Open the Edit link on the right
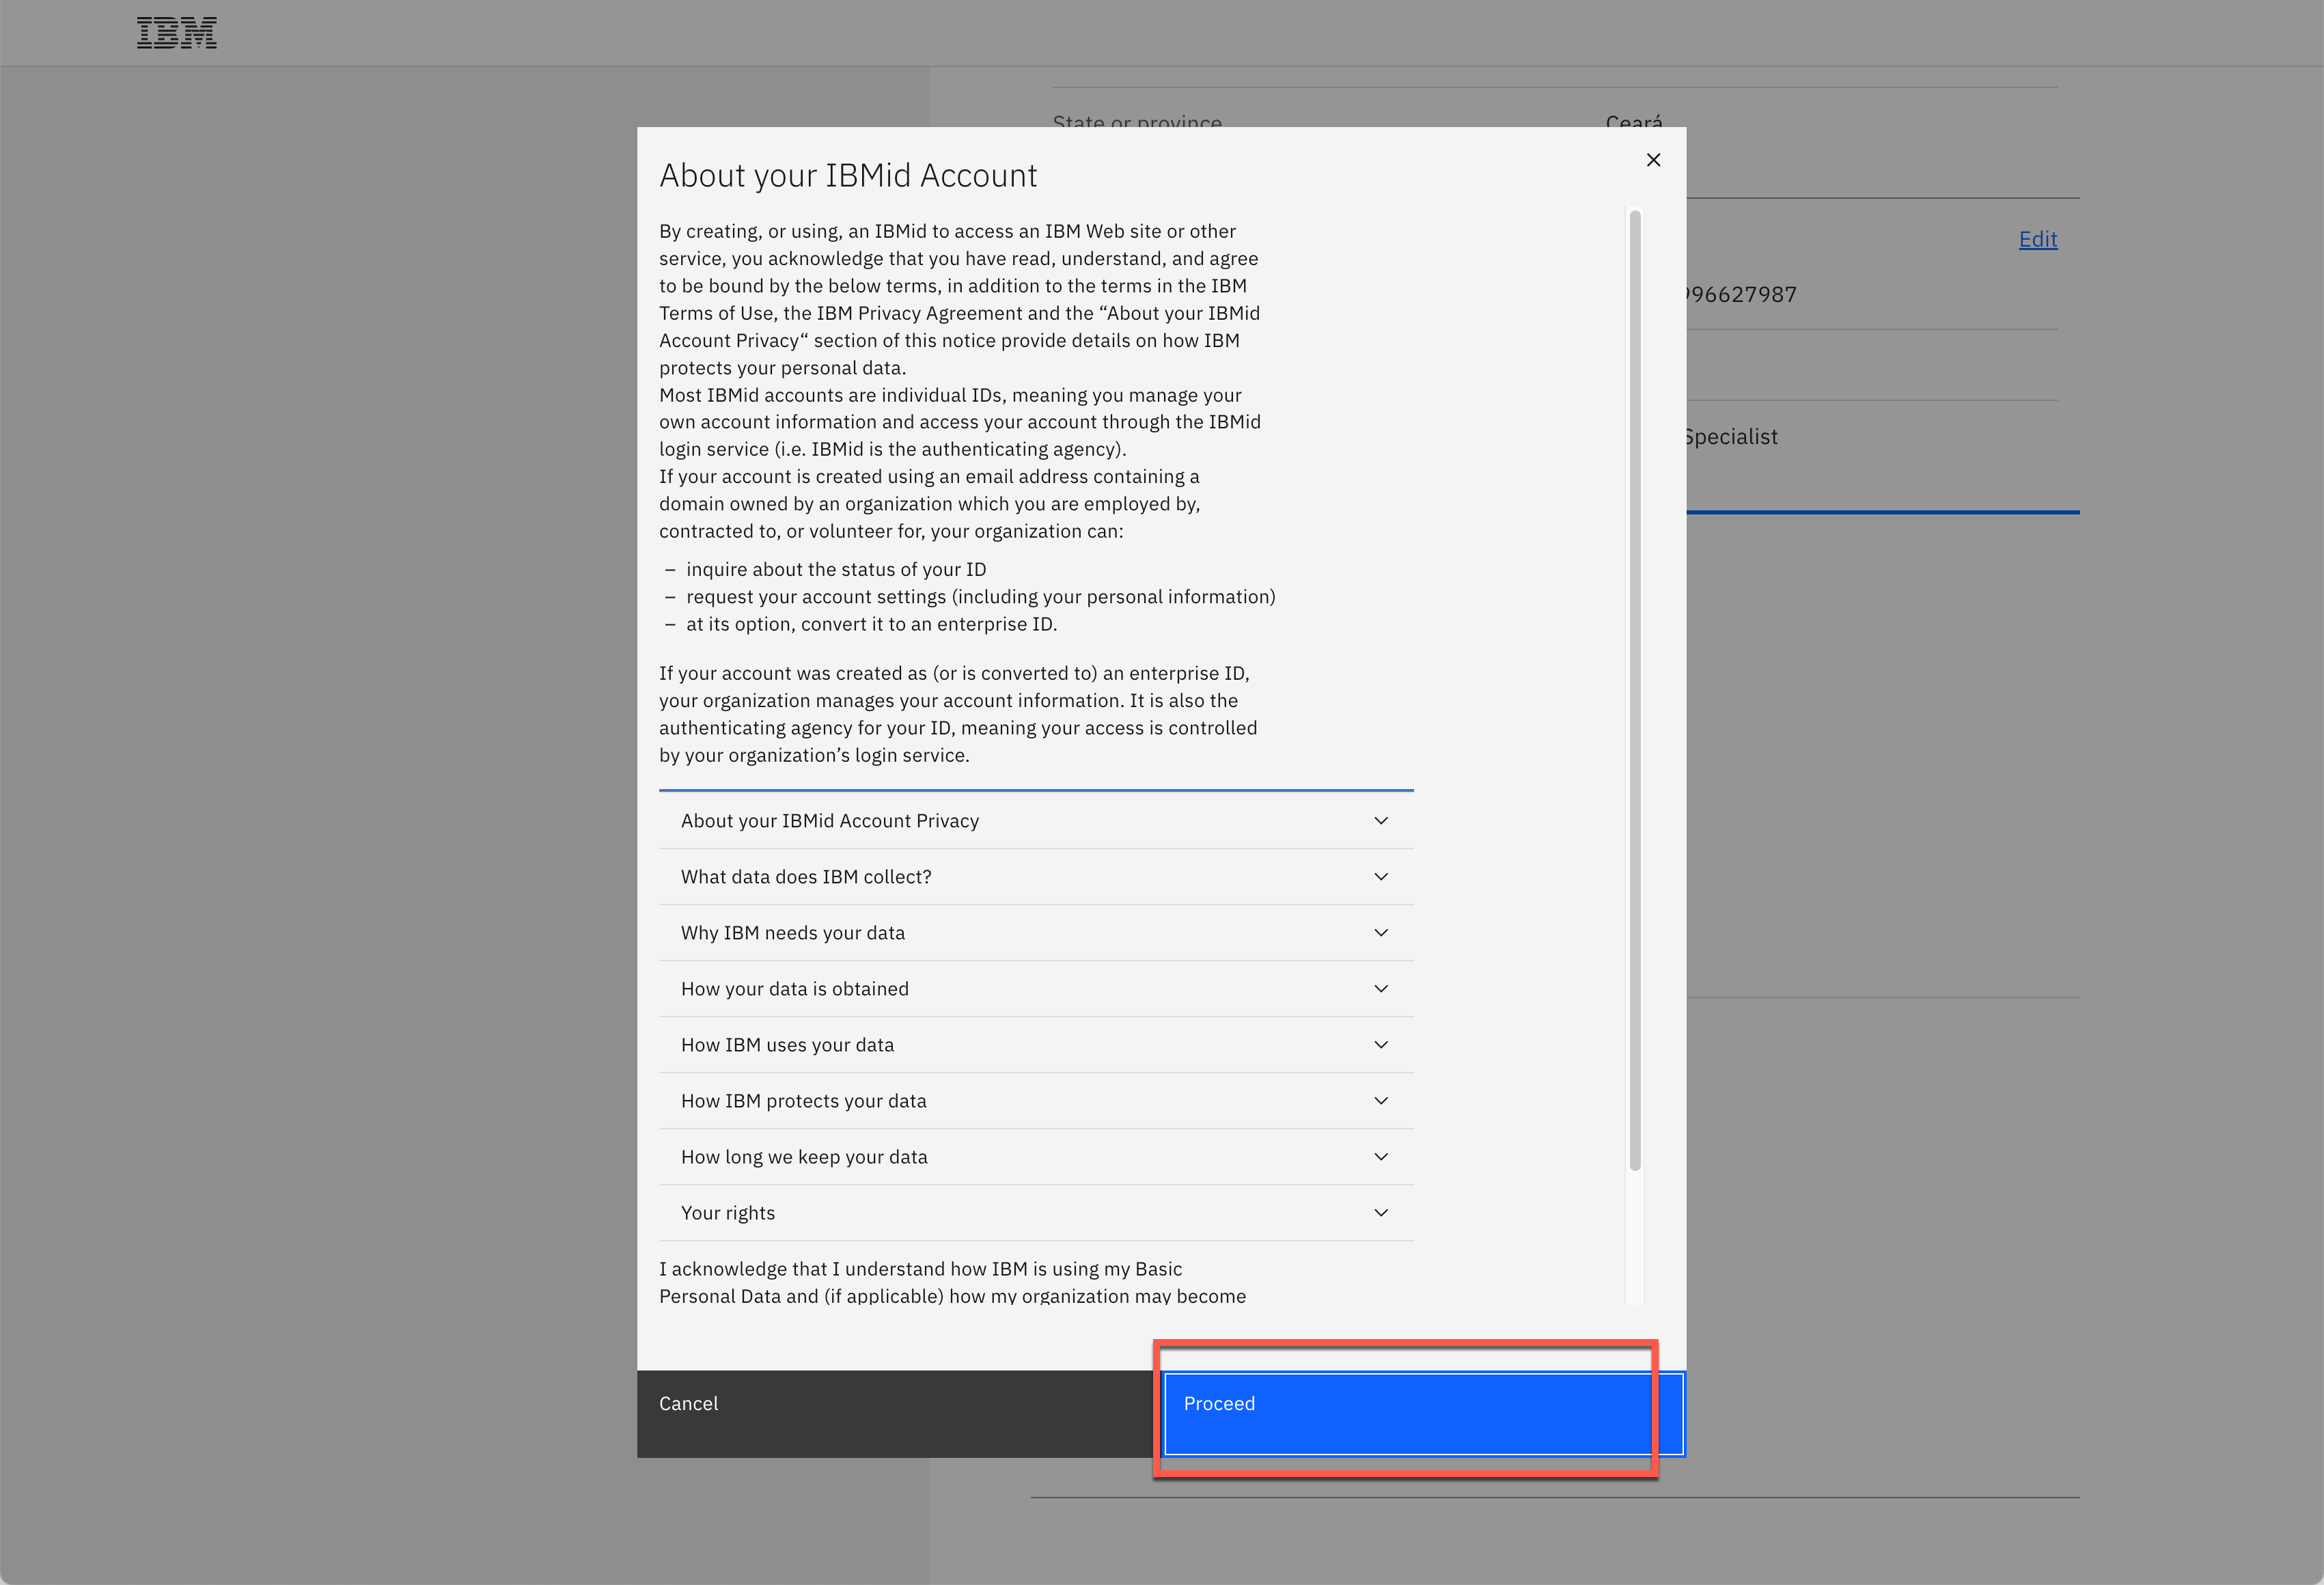2324x1585 pixels. 2037,239
